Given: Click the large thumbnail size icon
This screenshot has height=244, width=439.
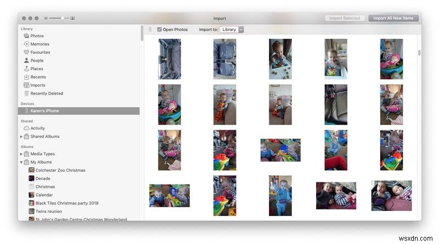Looking at the screenshot, I should 72,18.
